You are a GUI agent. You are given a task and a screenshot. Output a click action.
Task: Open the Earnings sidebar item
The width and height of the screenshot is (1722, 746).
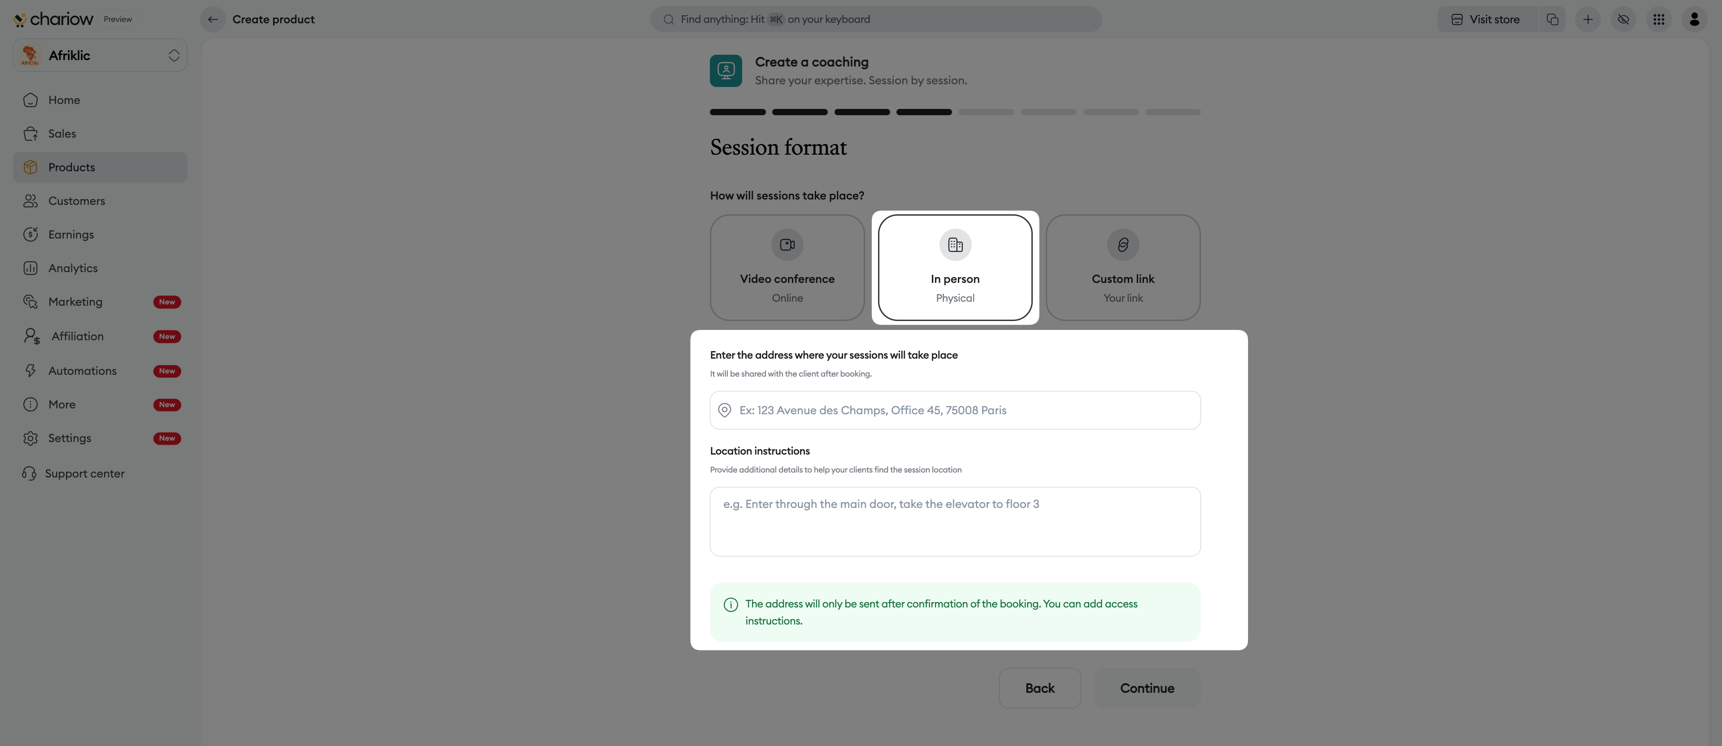click(x=71, y=234)
